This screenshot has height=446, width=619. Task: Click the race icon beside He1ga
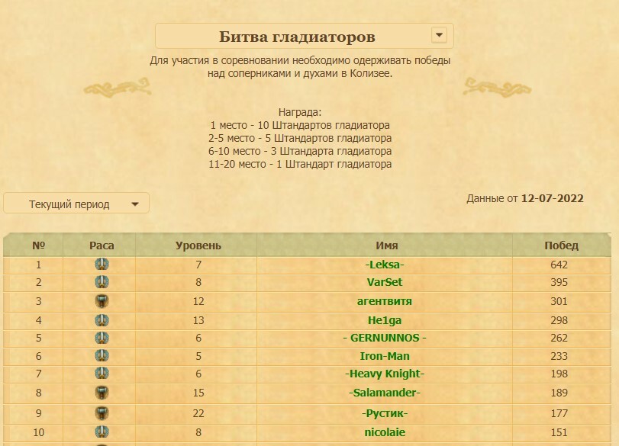click(102, 319)
